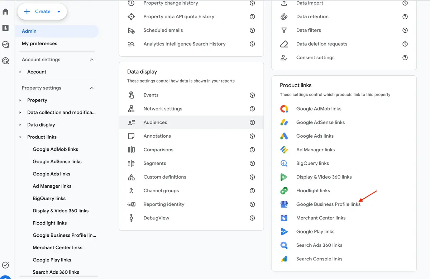Image resolution: width=430 pixels, height=279 pixels.
Task: Open BigQuery links in sidebar
Action: pos(49,198)
